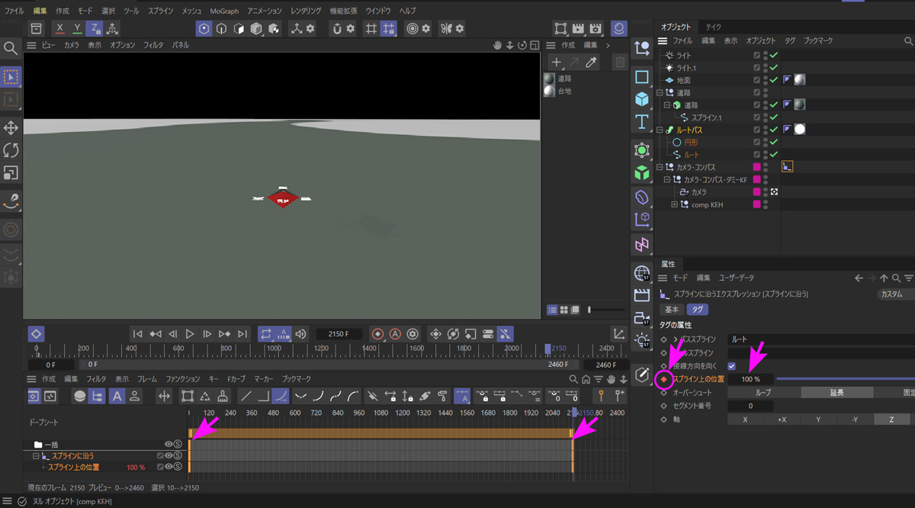Viewport: 915px width, 508px height.
Task: Click the Cube primitive icon
Action: [x=642, y=99]
